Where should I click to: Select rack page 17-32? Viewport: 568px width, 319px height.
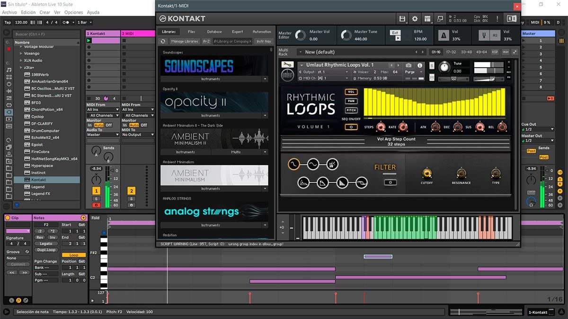pyautogui.click(x=451, y=52)
